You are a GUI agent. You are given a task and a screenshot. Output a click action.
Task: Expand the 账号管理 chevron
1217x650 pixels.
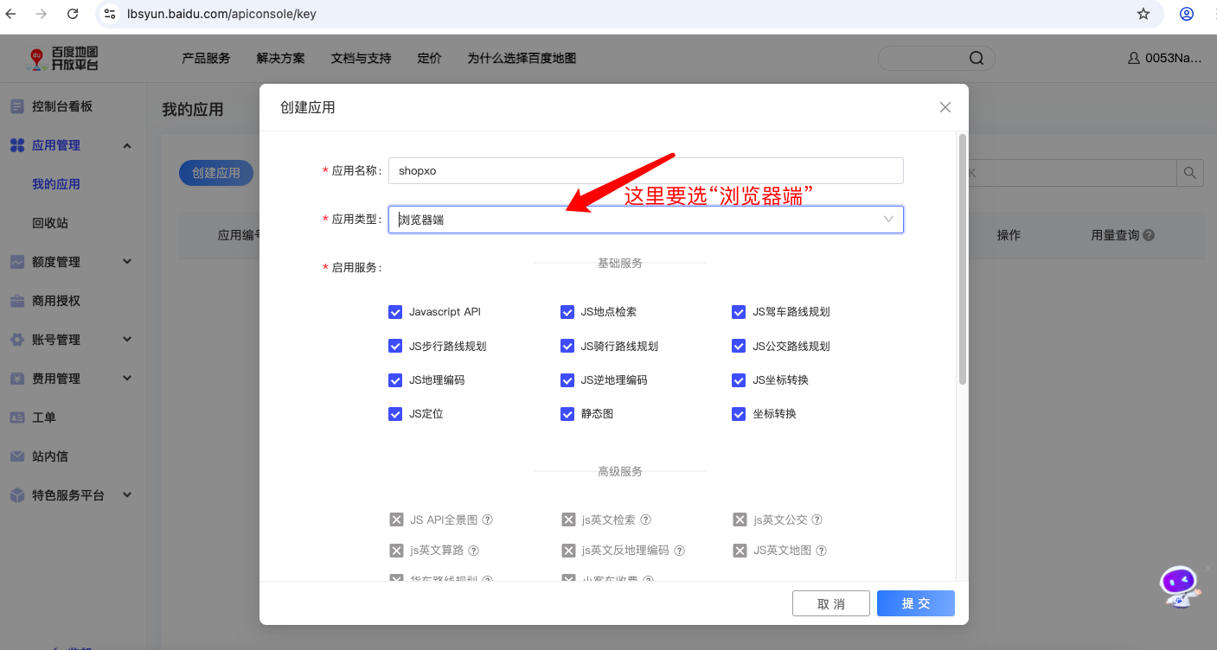[x=127, y=340]
